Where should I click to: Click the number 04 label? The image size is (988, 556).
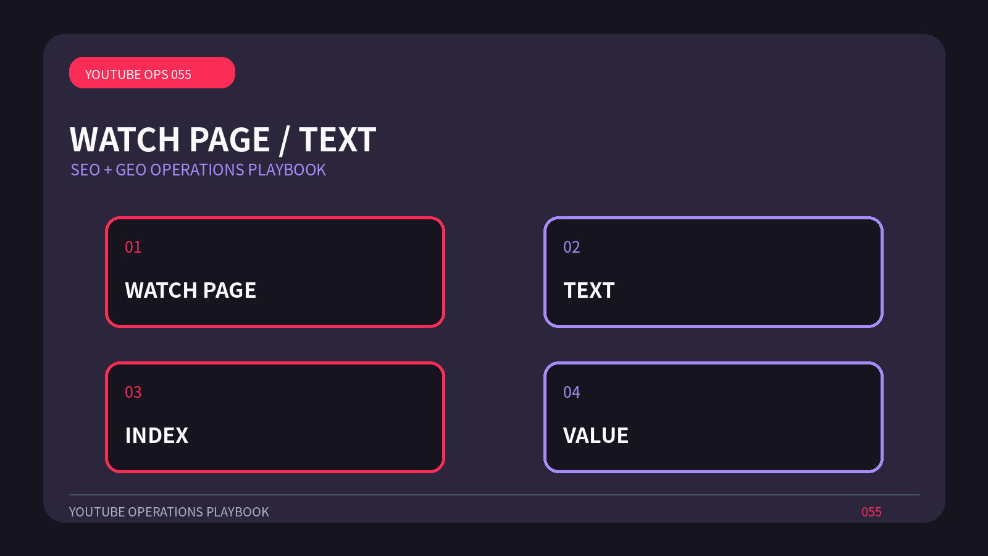point(572,392)
